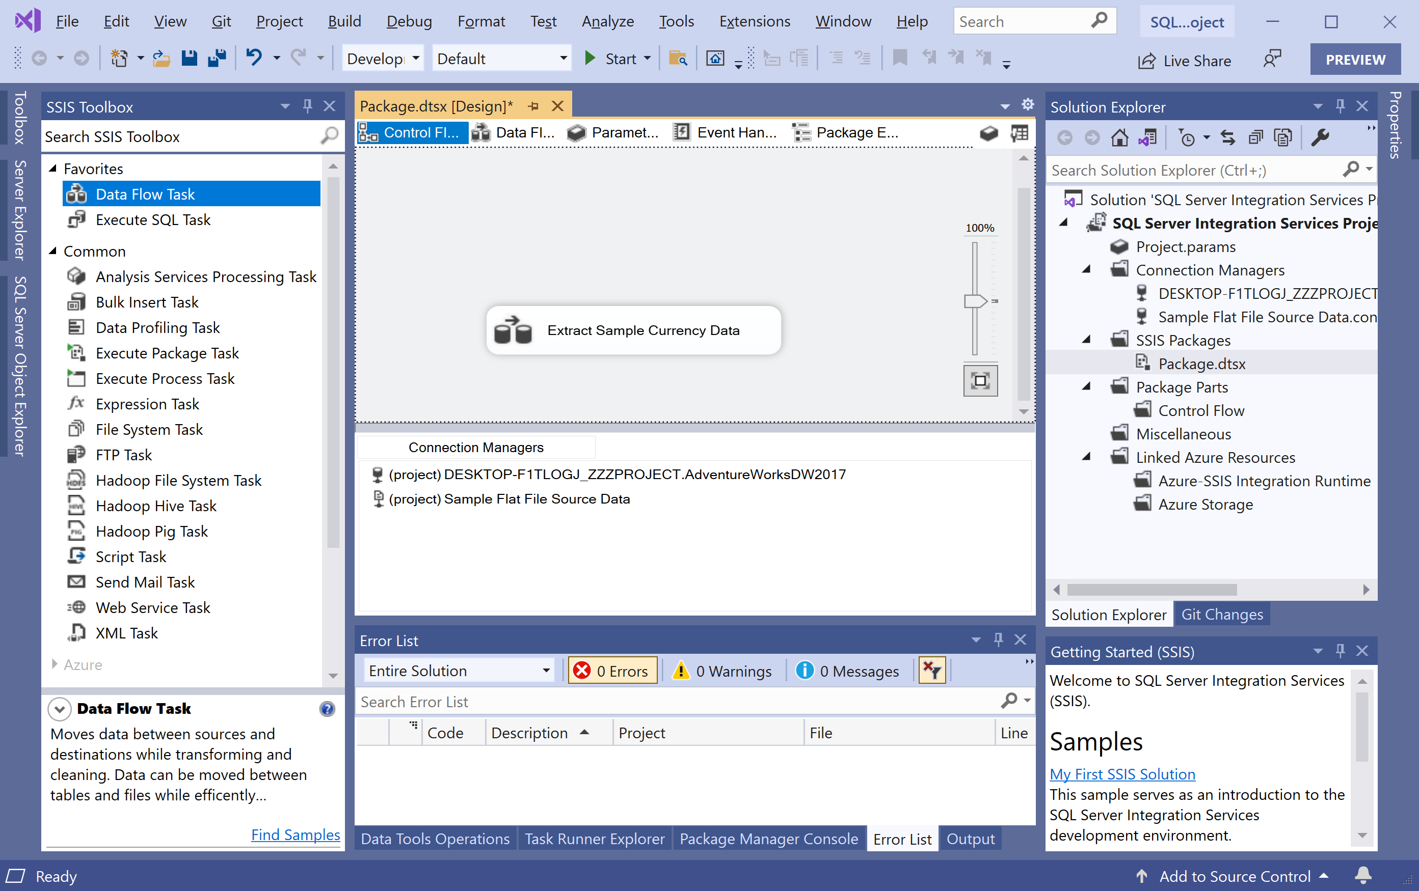The width and height of the screenshot is (1419, 891).
Task: Toggle the 0 Warnings filter
Action: [722, 671]
